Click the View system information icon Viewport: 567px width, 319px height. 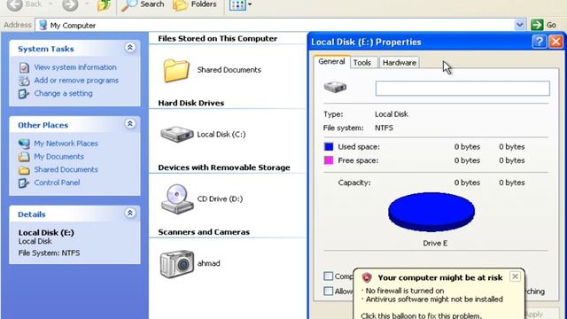click(24, 67)
